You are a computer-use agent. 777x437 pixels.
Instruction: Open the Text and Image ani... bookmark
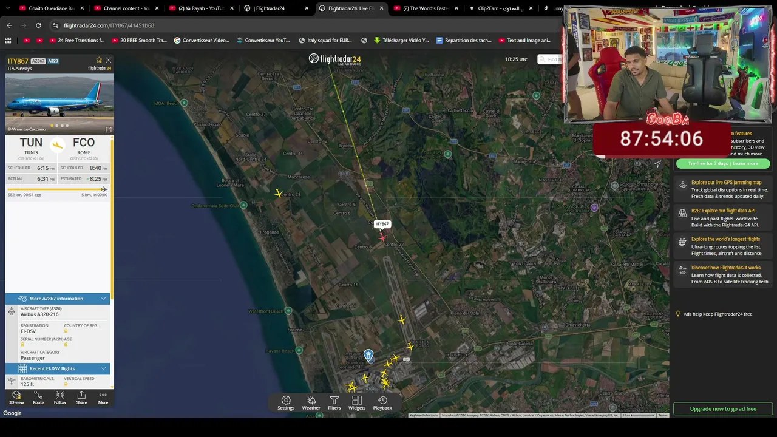525,41
